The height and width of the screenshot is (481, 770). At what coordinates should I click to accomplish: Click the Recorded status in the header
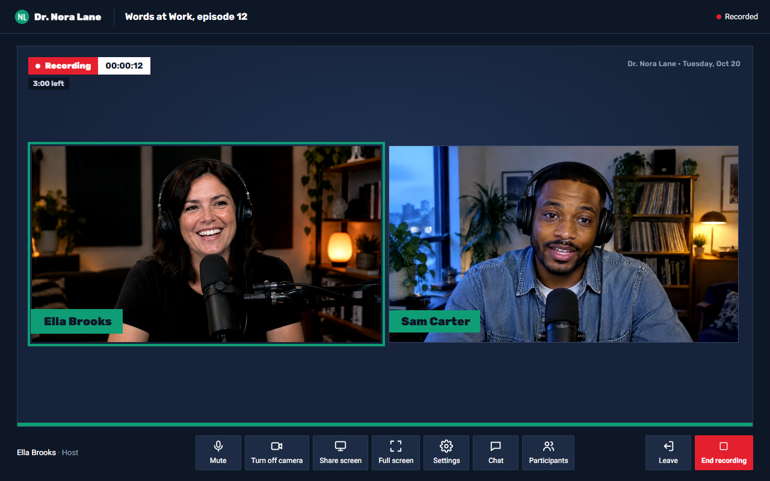pyautogui.click(x=737, y=17)
